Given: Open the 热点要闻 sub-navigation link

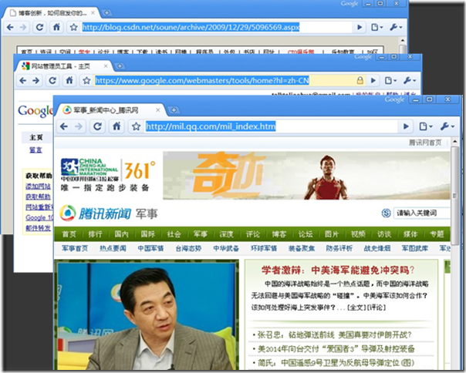Looking at the screenshot, I should click(x=113, y=248).
